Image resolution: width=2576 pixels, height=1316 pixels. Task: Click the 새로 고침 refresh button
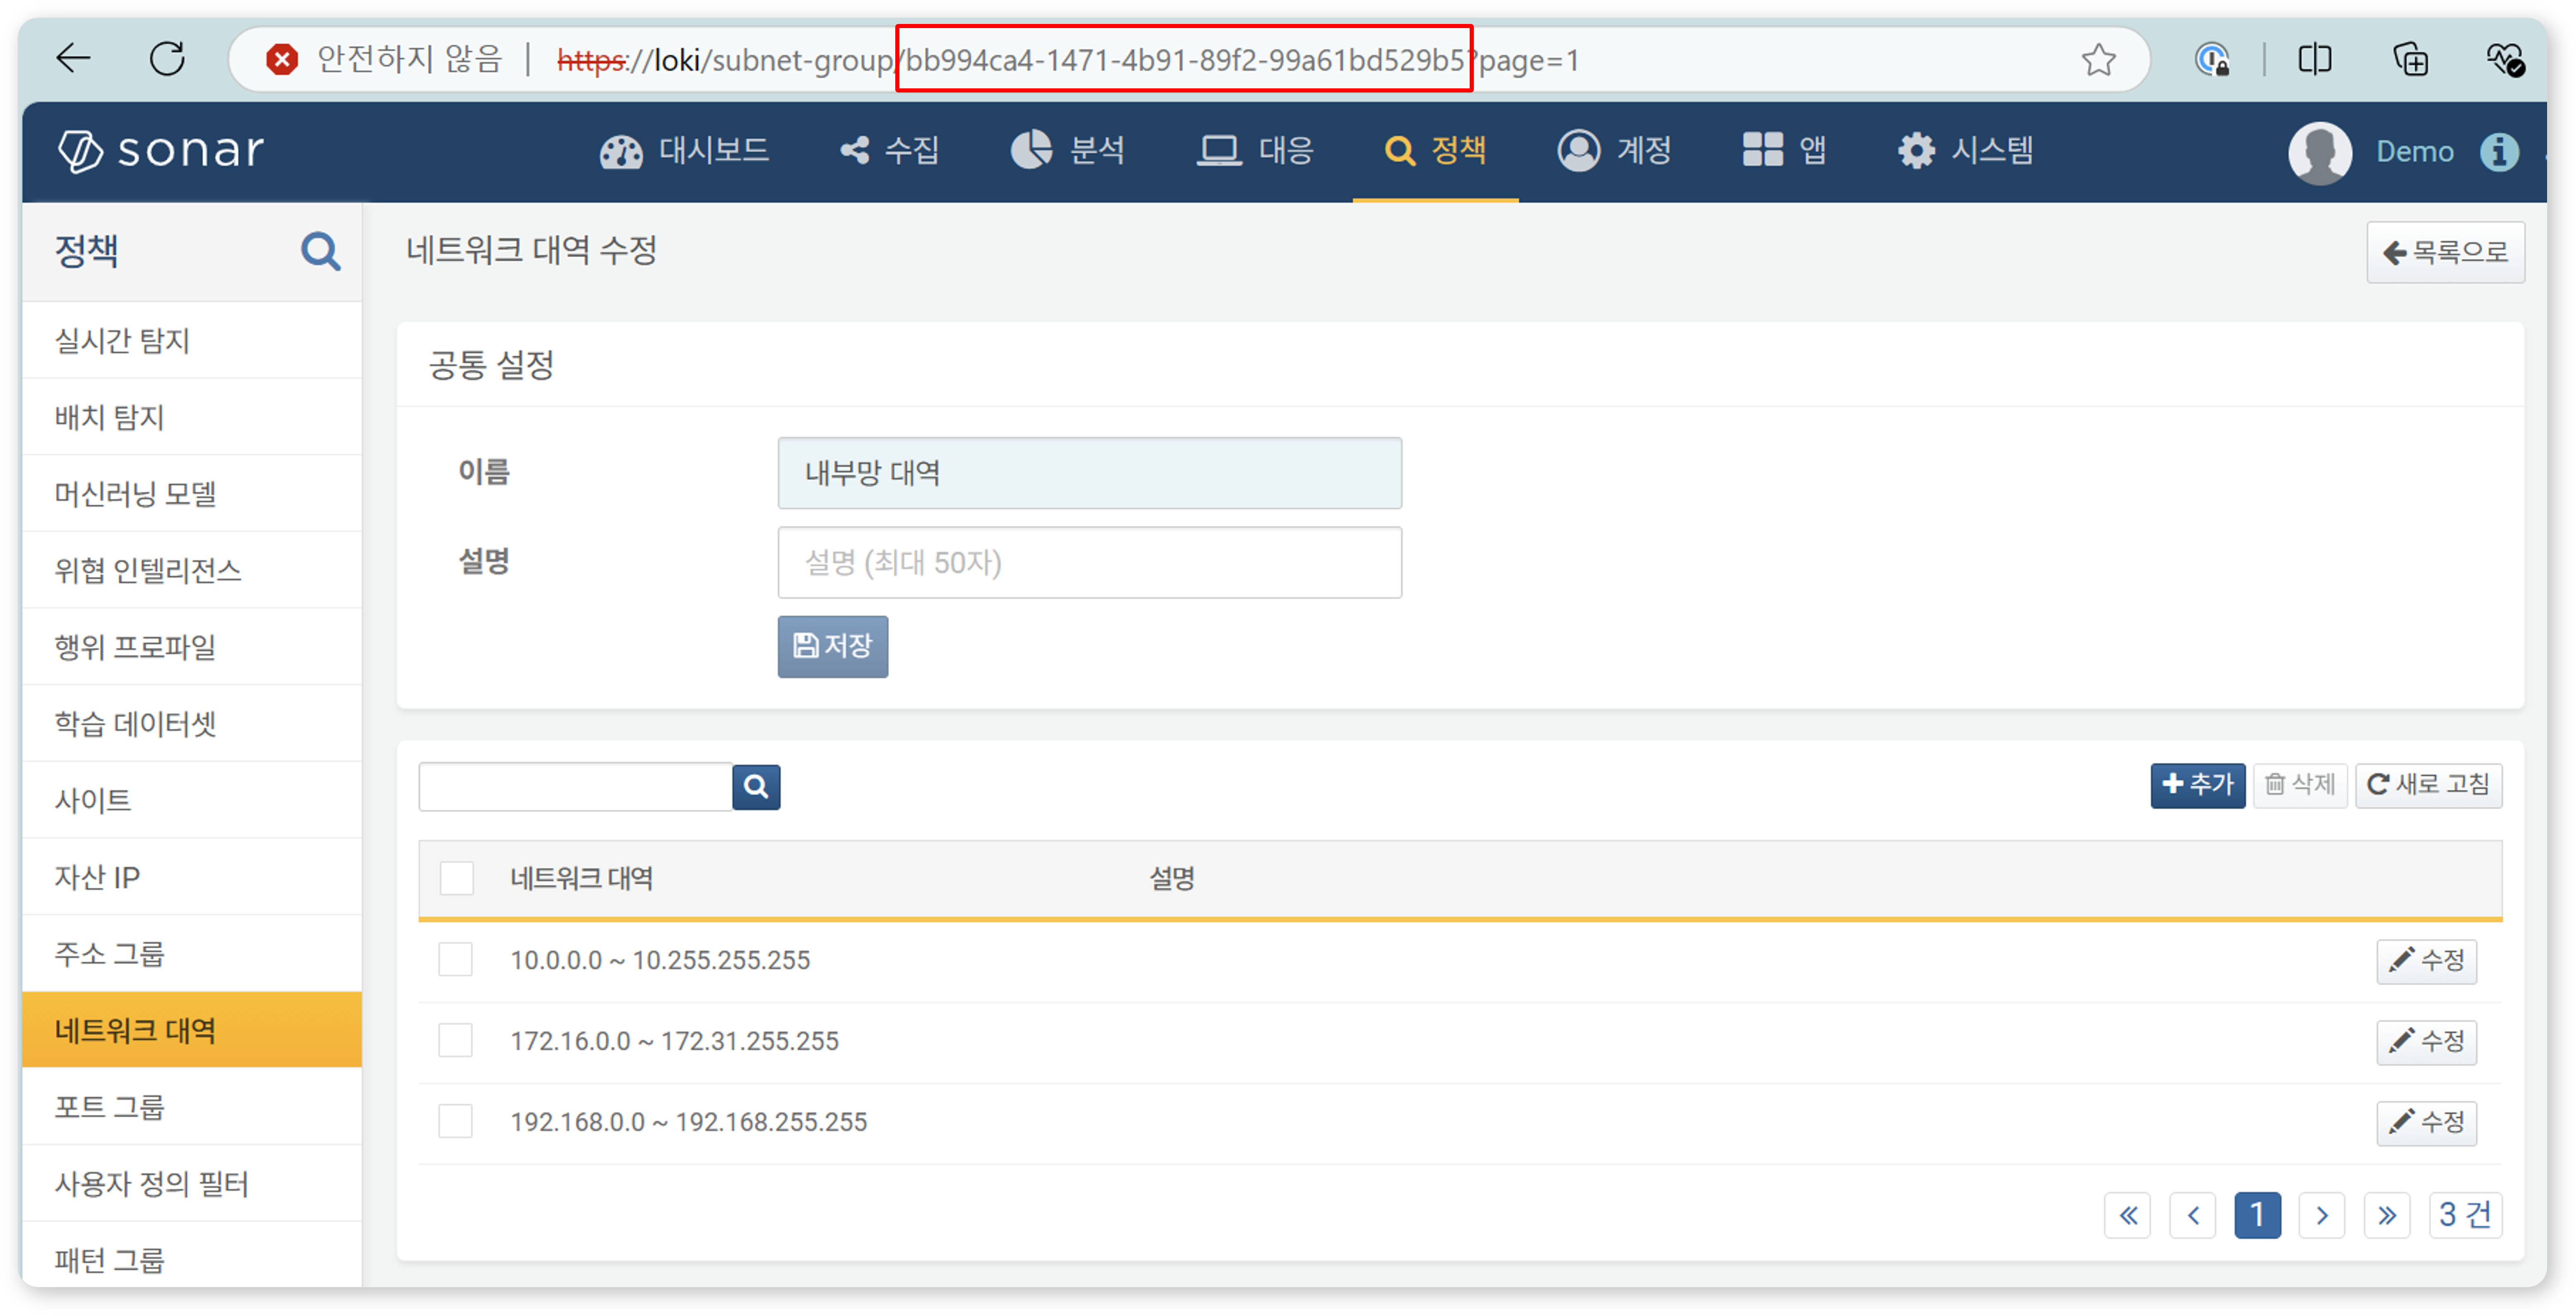tap(2428, 785)
